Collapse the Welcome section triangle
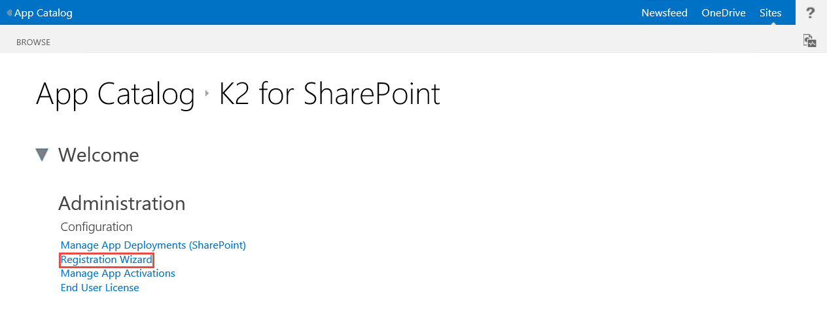This screenshot has height=316, width=827. 43,155
